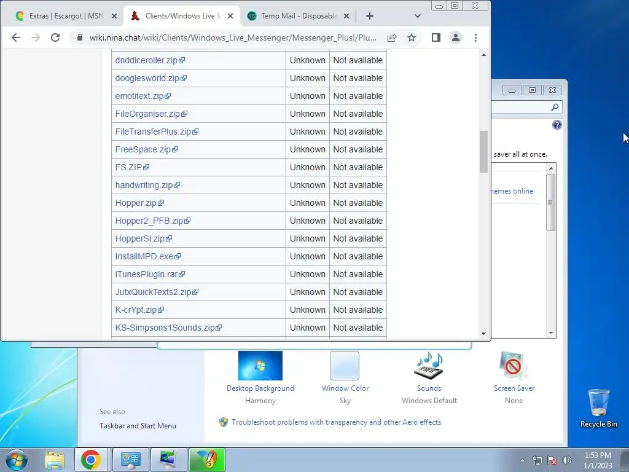This screenshot has width=629, height=472.
Task: Click JutxQuickTexts2.zip link
Action: pyautogui.click(x=157, y=292)
